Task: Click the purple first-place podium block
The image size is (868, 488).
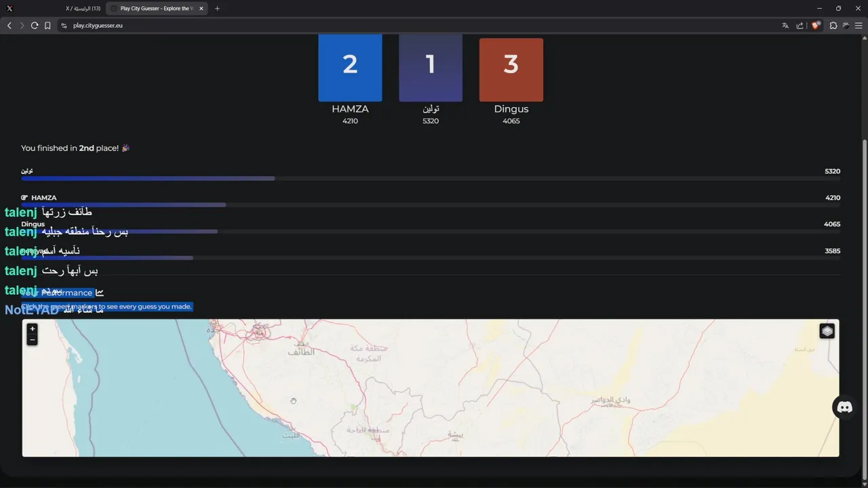Action: pos(431,68)
